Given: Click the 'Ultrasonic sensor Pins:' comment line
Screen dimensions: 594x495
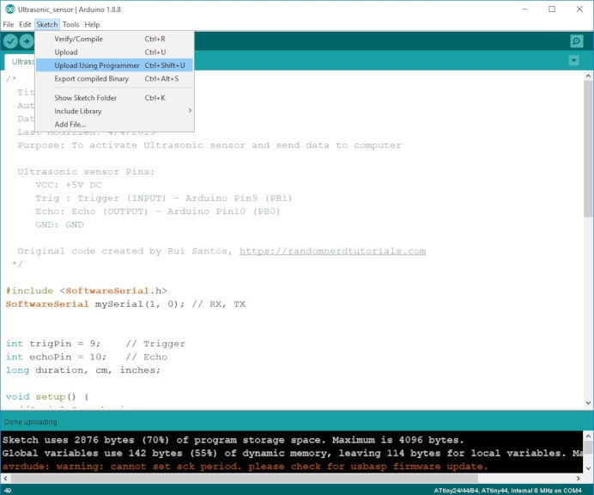Looking at the screenshot, I should click(86, 172).
